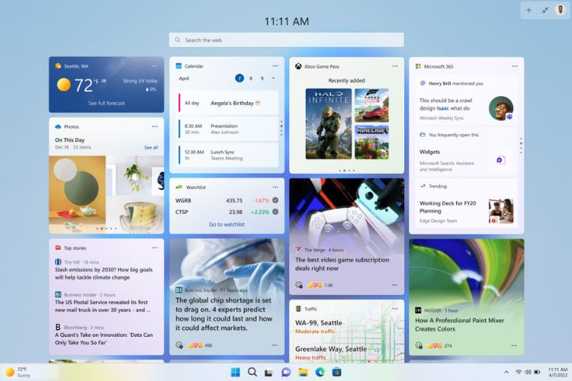This screenshot has width=572, height=381.
Task: Open The Hill climate change story
Action: (x=104, y=270)
